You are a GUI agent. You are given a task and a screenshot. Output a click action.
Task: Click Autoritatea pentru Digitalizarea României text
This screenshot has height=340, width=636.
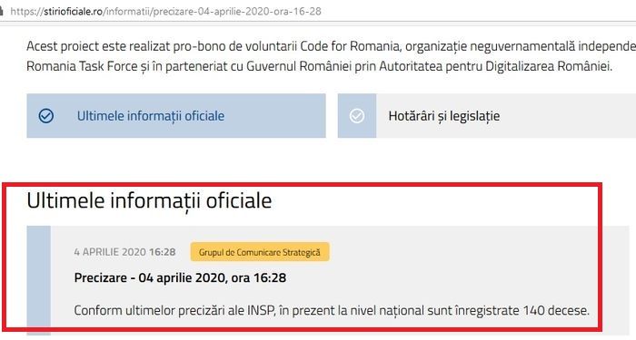coord(496,66)
